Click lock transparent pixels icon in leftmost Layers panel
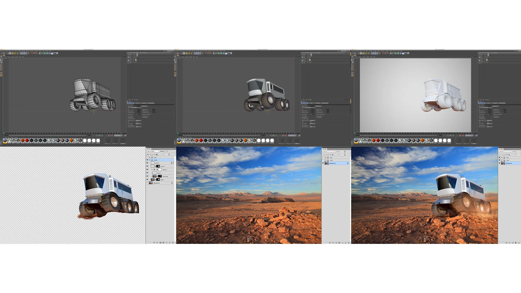 click(151, 155)
